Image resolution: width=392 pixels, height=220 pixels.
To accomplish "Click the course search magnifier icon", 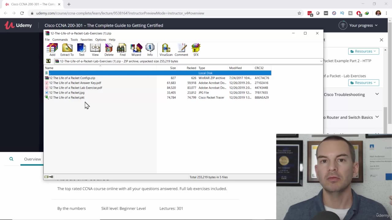I will pyautogui.click(x=11, y=159).
